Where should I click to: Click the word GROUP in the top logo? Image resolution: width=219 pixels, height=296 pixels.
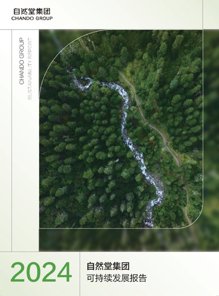[x=43, y=19]
